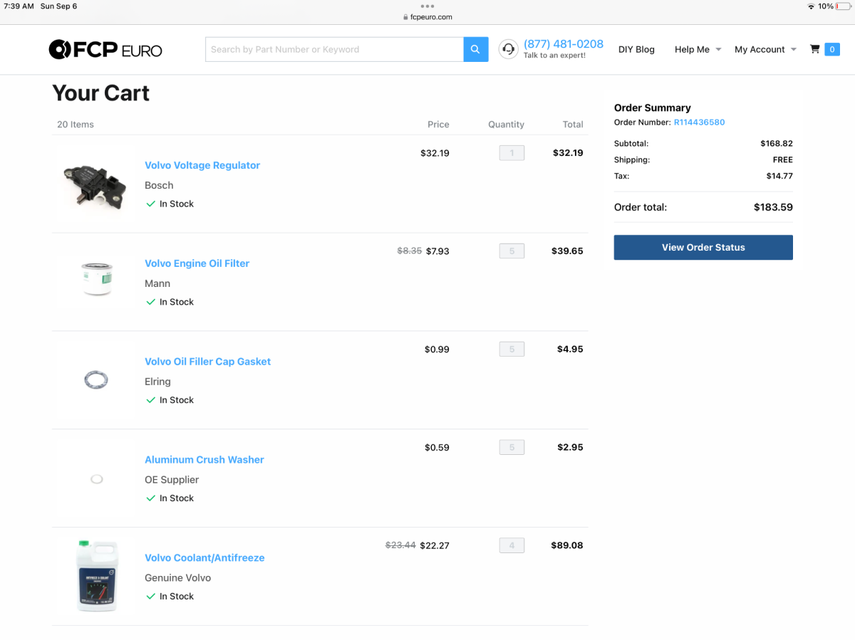Click the lock icon beside fcpeuro.com
This screenshot has height=640, width=855.
coord(405,17)
